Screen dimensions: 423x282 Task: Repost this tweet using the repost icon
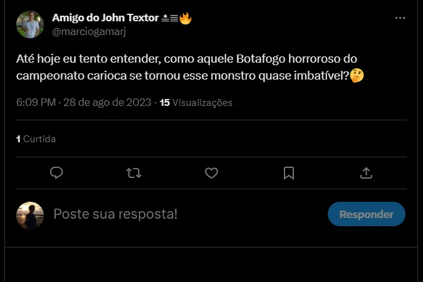[x=133, y=172]
